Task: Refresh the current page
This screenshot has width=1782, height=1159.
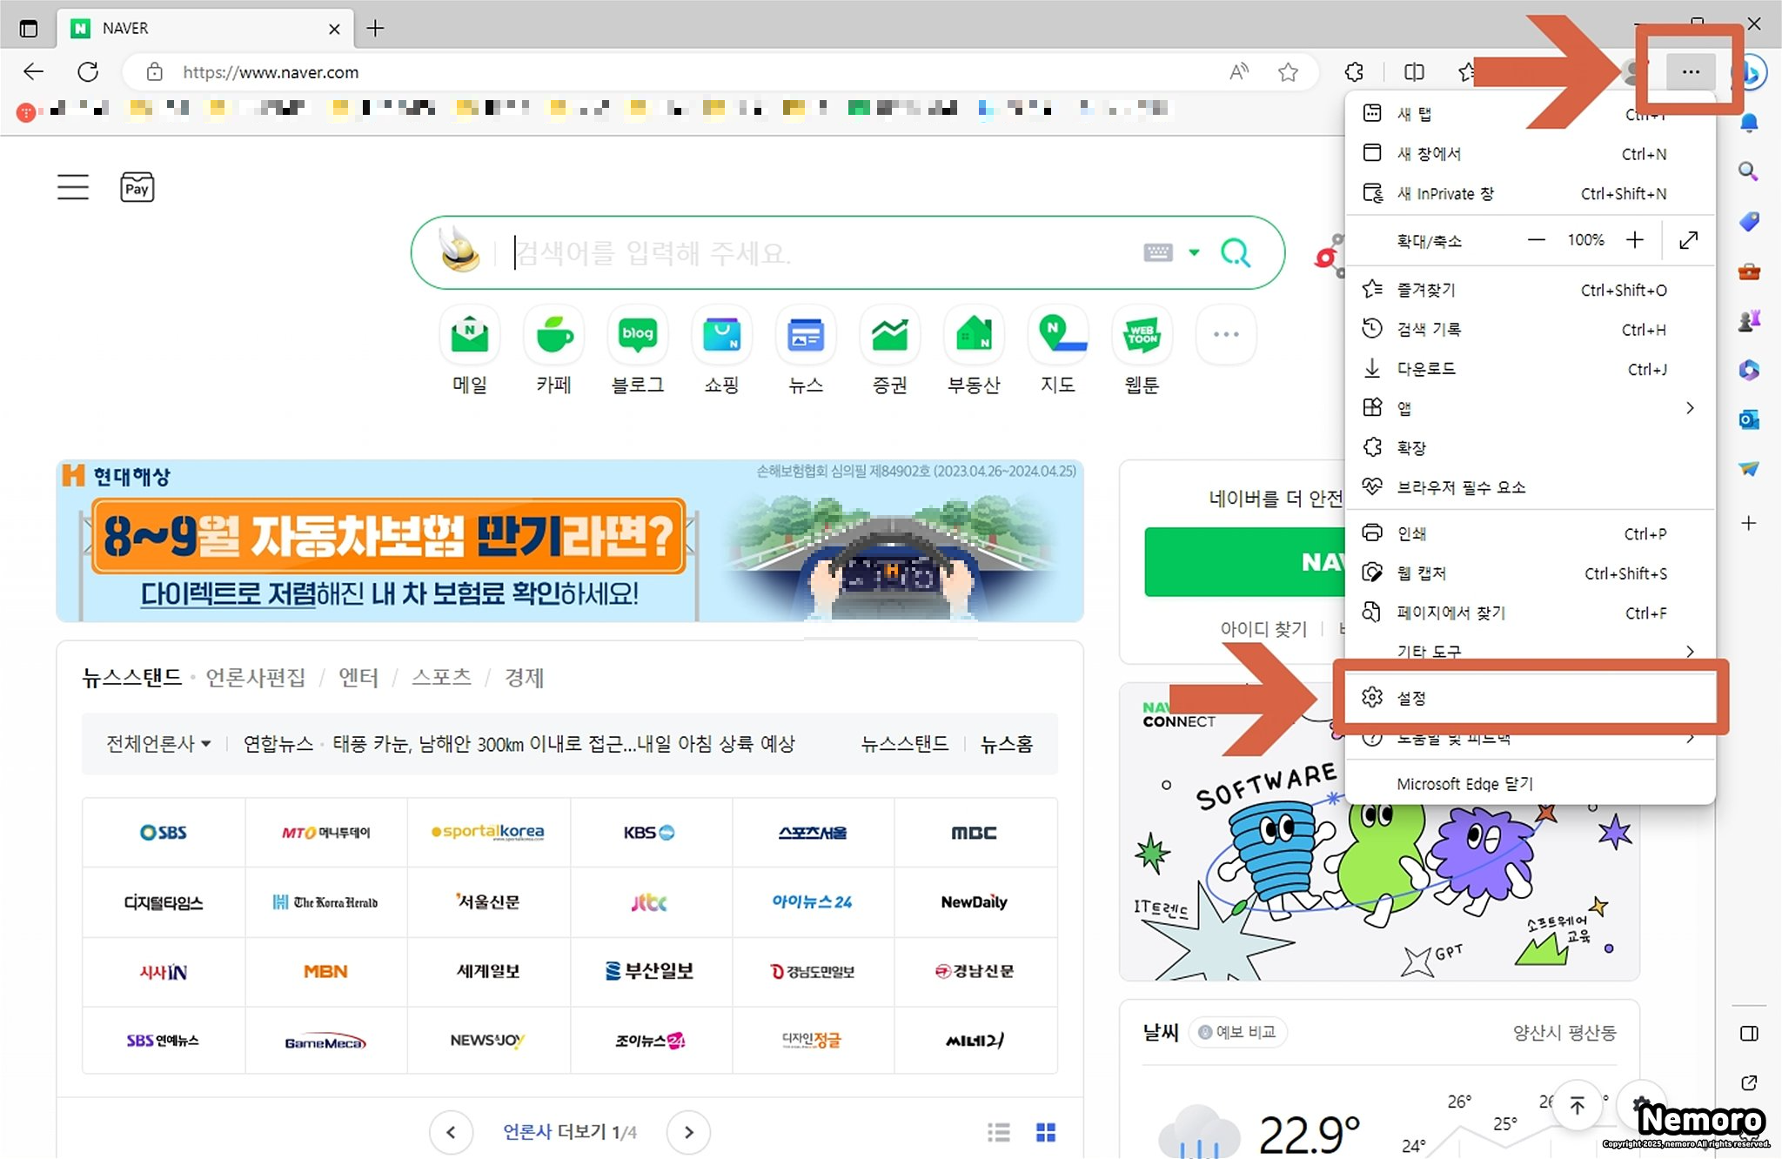Action: click(x=88, y=72)
